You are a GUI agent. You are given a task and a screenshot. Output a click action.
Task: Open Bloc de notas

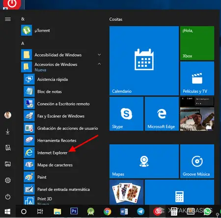62,91
